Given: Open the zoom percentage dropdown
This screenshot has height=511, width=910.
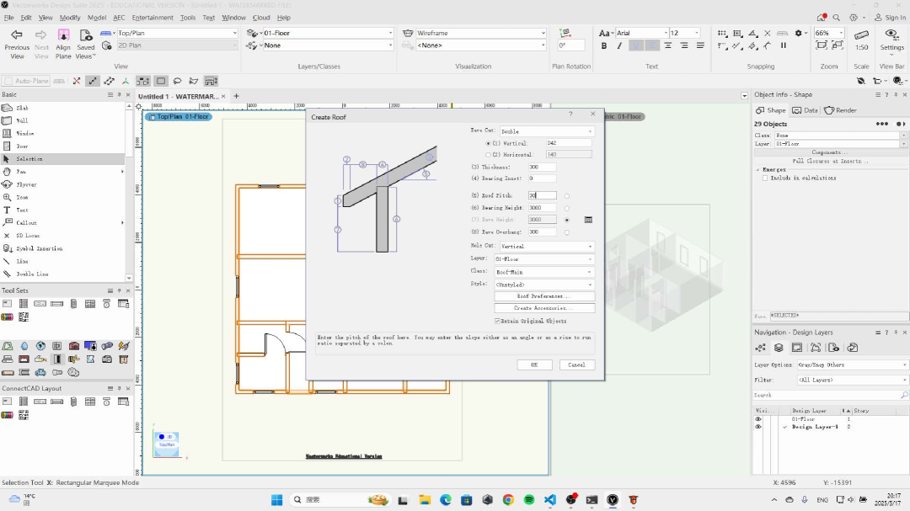Looking at the screenshot, I should [x=839, y=34].
